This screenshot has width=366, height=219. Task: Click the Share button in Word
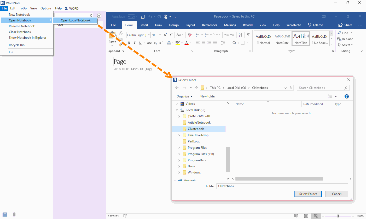coord(345,25)
